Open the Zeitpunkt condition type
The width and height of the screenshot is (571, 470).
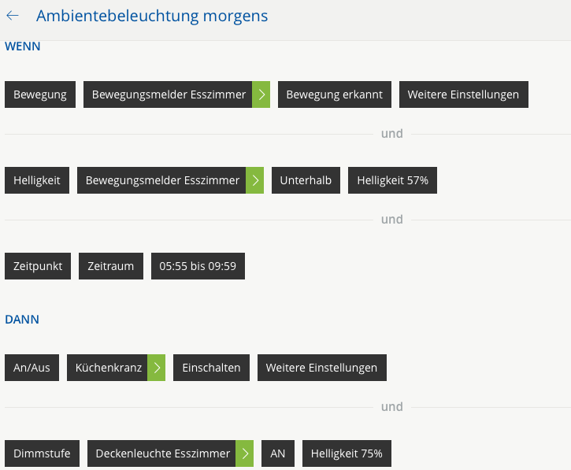(x=39, y=266)
